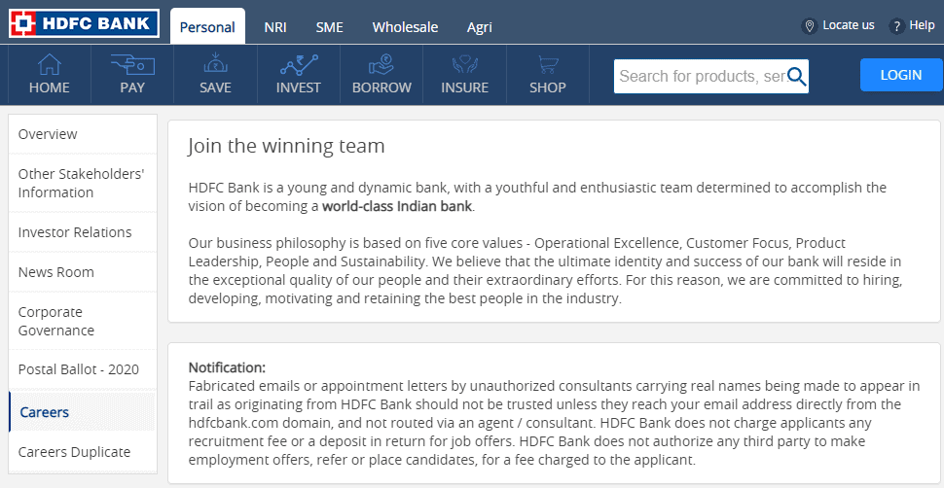This screenshot has height=488, width=944.
Task: Open Corporate Governance in the sidebar
Action: [83, 322]
